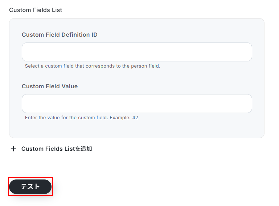Viewport: 279px width, 206px height.
Task: Click into the Custom Field Value box
Action: click(x=137, y=104)
